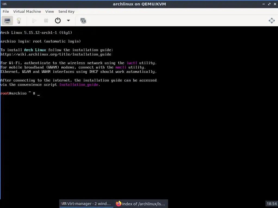Click the magenta iwctl text in console
Screen dimensions: 278x208
[132, 63]
